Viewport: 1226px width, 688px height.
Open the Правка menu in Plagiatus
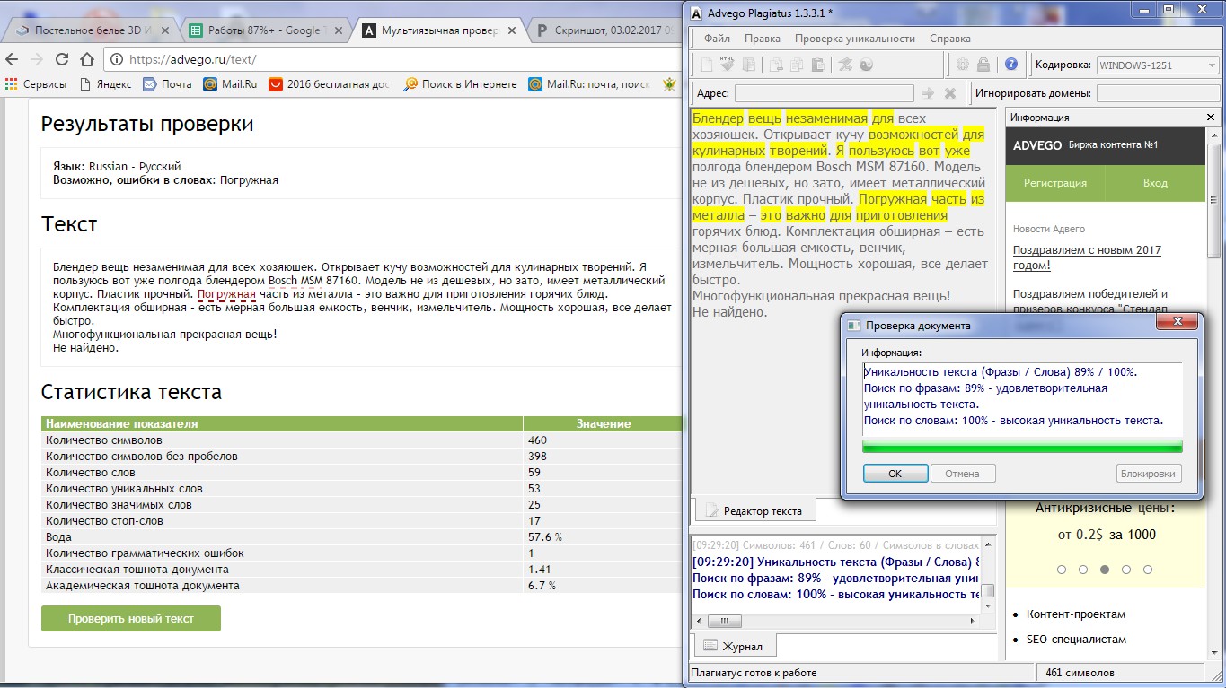[x=763, y=39]
